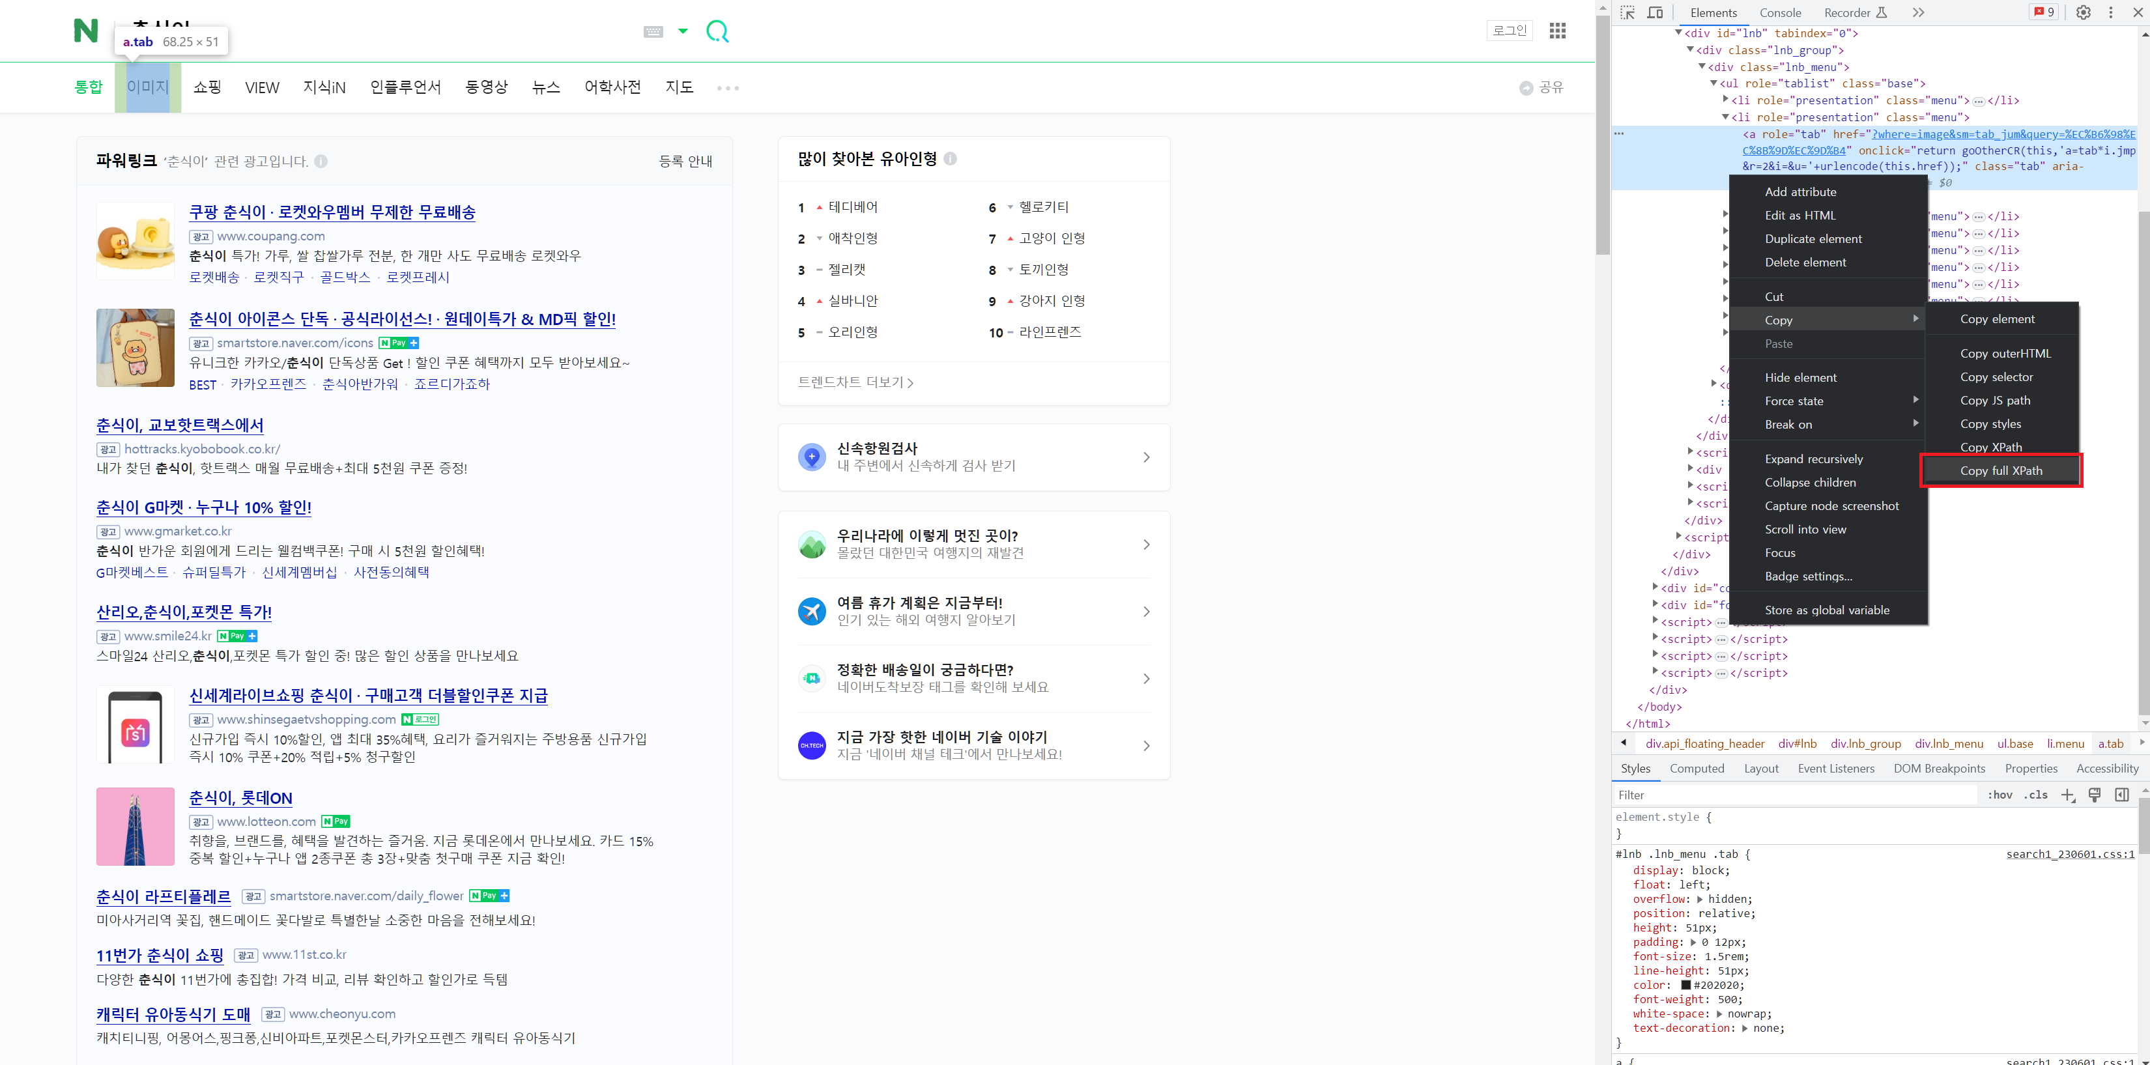Click the 로그인 login button
This screenshot has height=1065, width=2150.
1509,31
